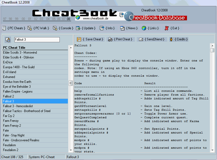The width and height of the screenshot is (217, 160).
Task: Click the Save Cheat floppy disk icon
Action: coord(79,39)
